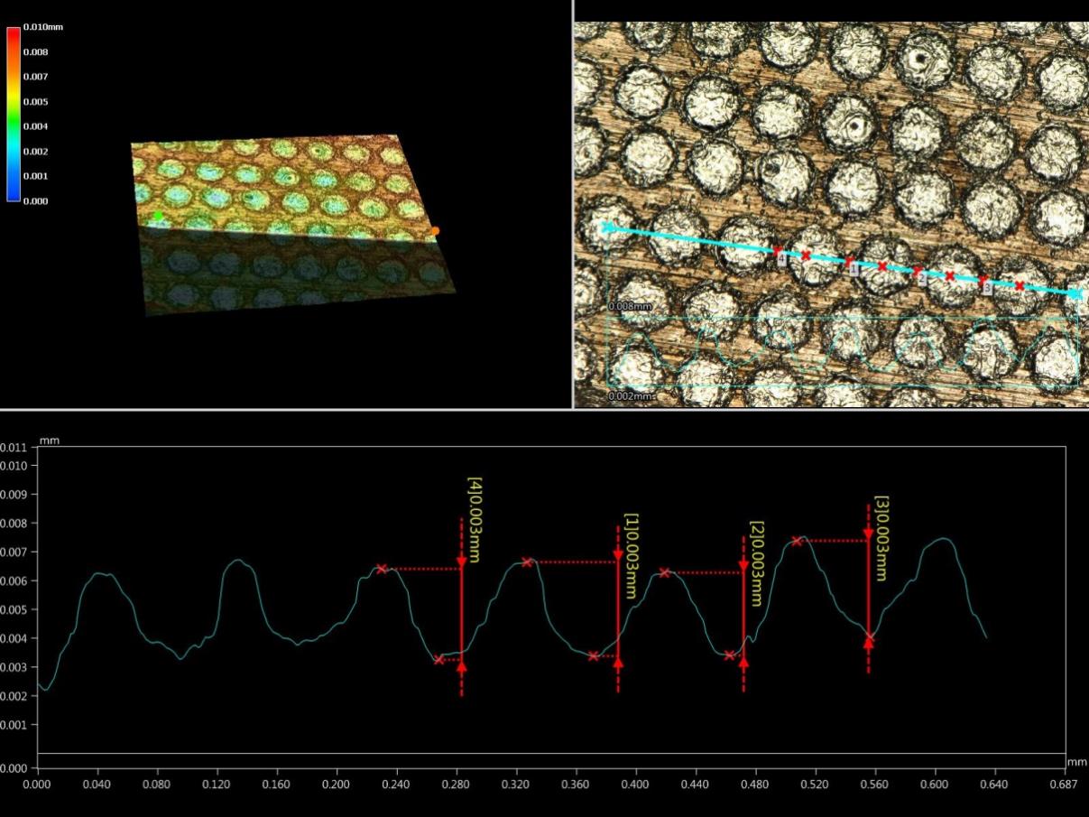Click the red color at top of height scale
1089x817 pixels.
pos(14,36)
